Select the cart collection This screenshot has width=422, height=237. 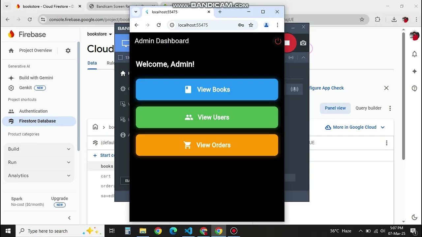pyautogui.click(x=106, y=176)
